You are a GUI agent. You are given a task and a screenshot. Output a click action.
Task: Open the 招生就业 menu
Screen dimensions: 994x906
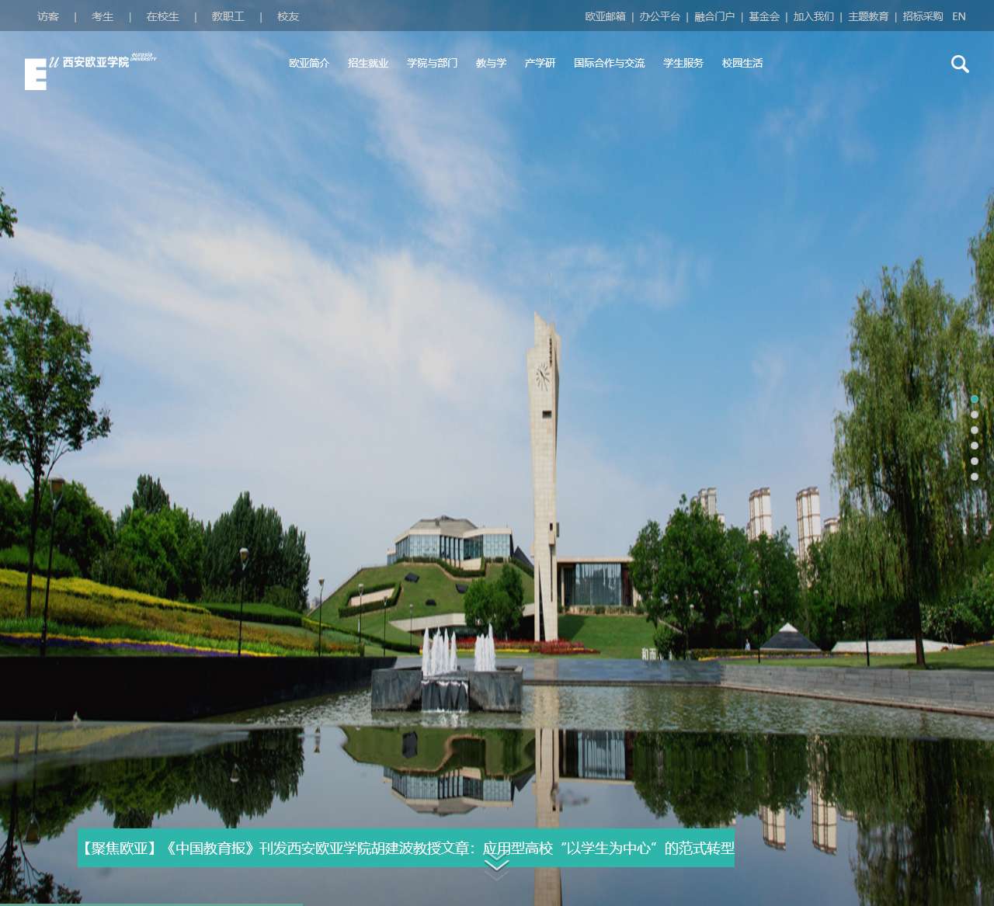coord(368,63)
